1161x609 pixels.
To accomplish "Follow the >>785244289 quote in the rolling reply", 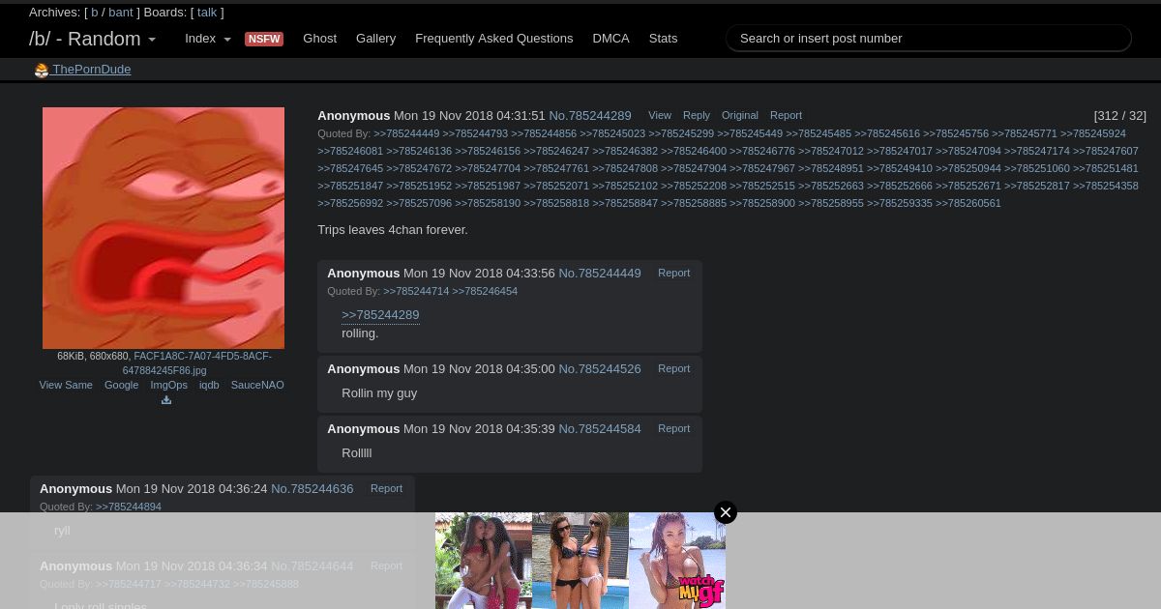I will (380, 315).
